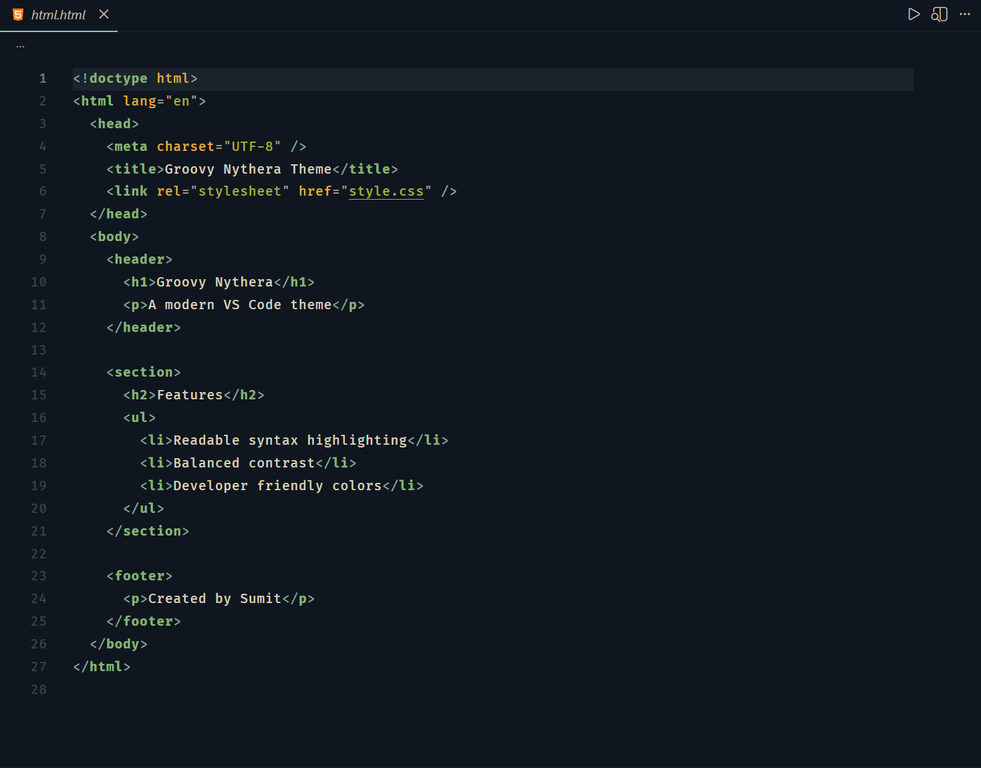The image size is (981, 768).
Task: Click the UTF-8 charset value in the meta tag
Action: 253,146
